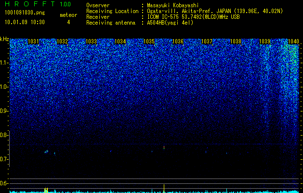This screenshot has width=303, height=193.
Task: Click the 0.8 kHz axis label
Action: [x=4, y=135]
